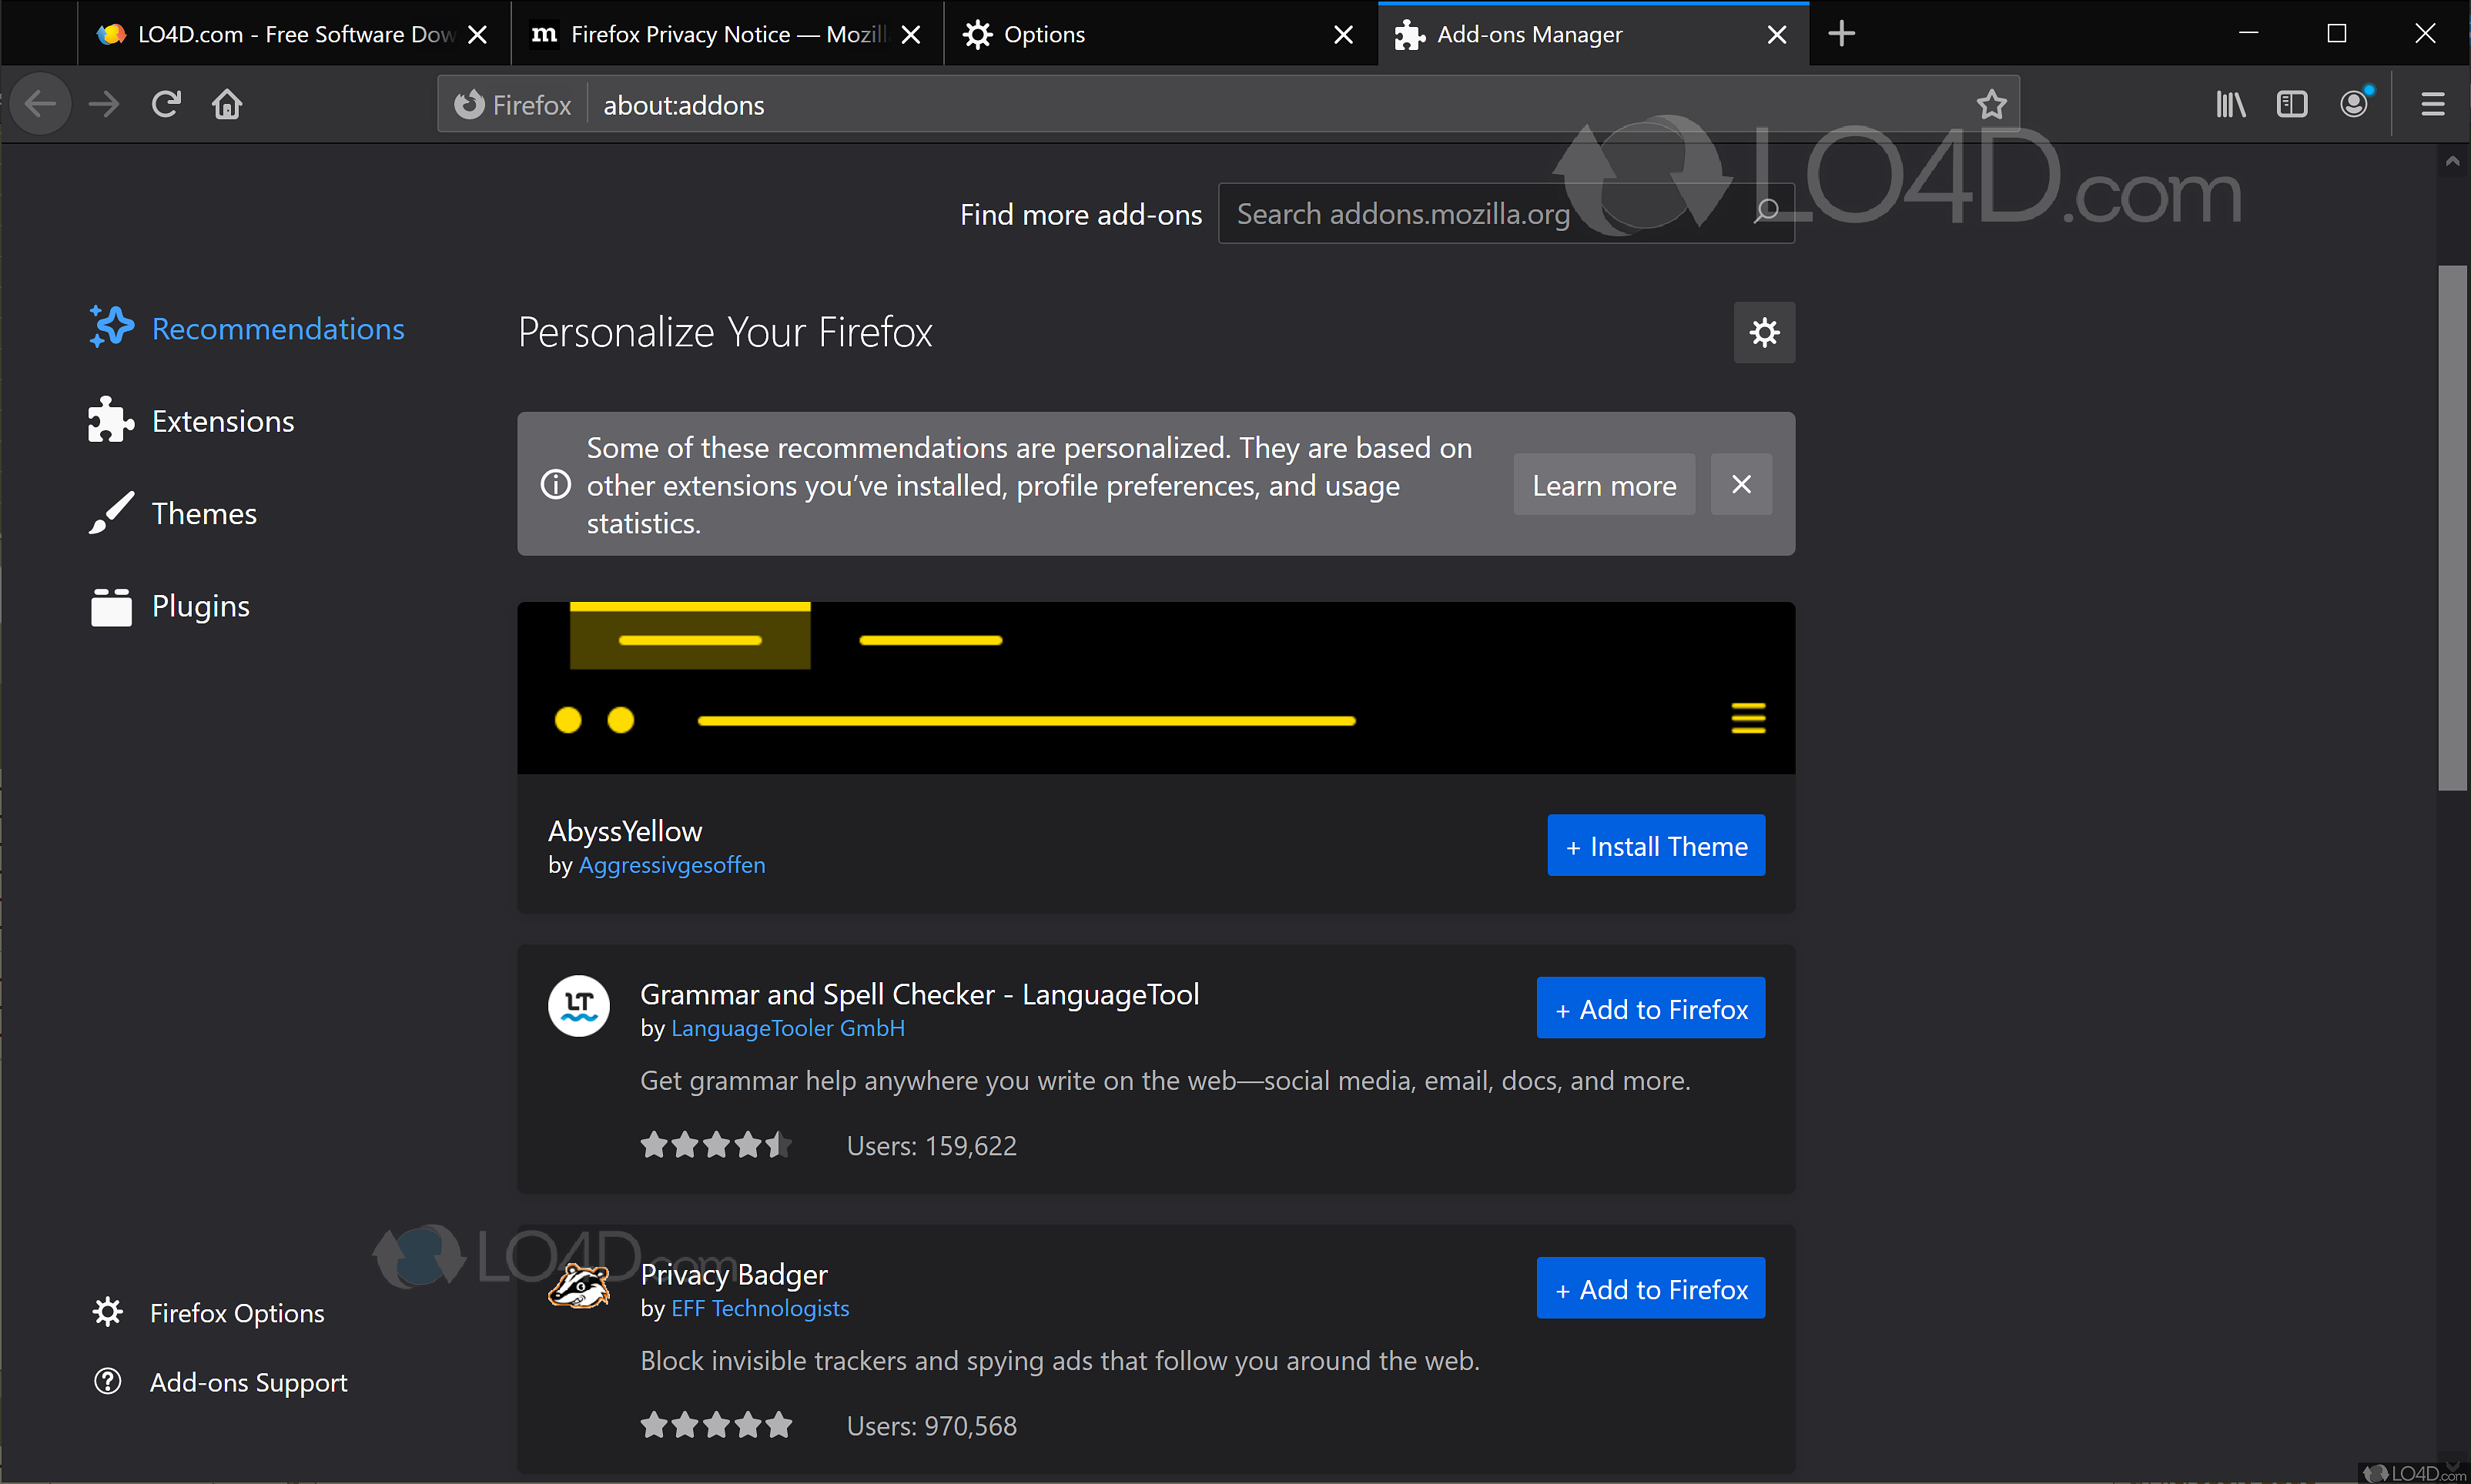Click the Personalize Your Firefox heading
Viewport: 2471px width, 1484px height.
(x=725, y=332)
